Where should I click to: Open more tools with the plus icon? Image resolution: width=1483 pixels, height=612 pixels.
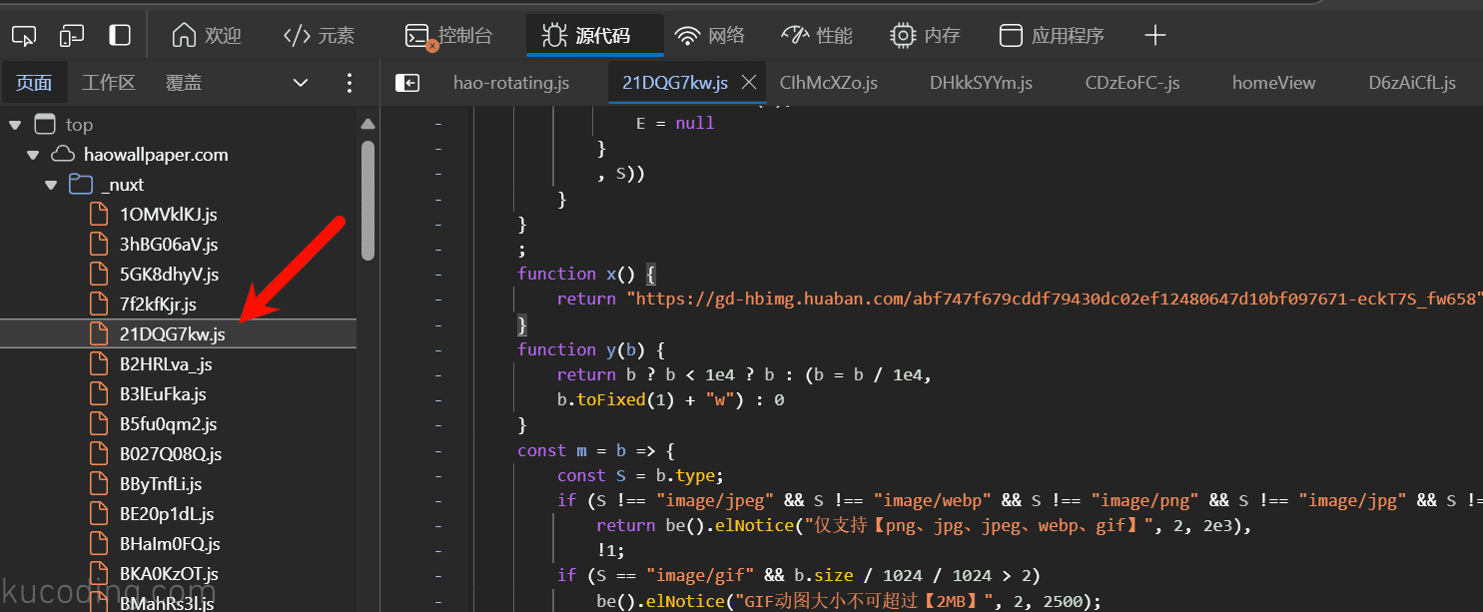coord(1155,36)
